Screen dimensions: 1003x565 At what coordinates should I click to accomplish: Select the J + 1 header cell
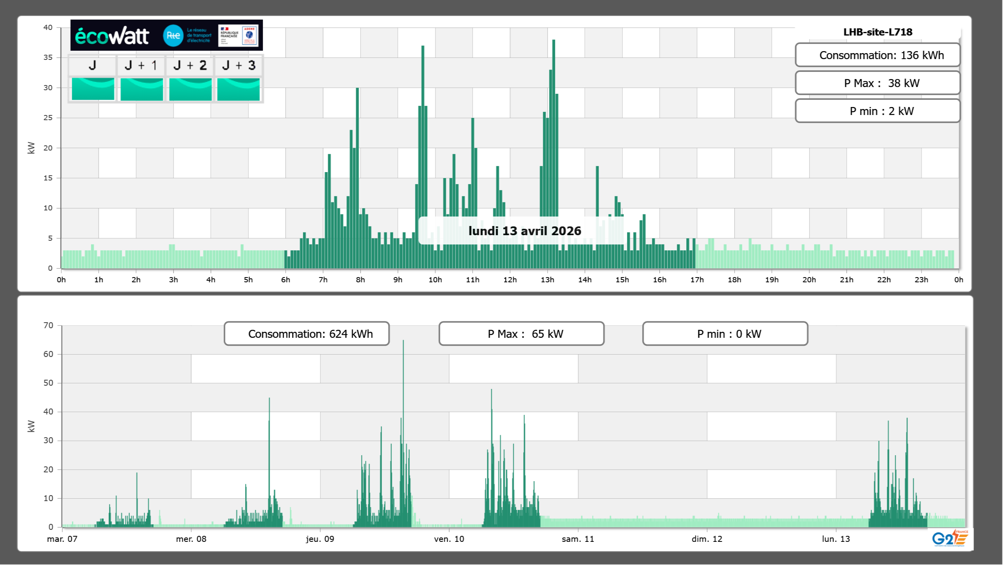tap(141, 65)
